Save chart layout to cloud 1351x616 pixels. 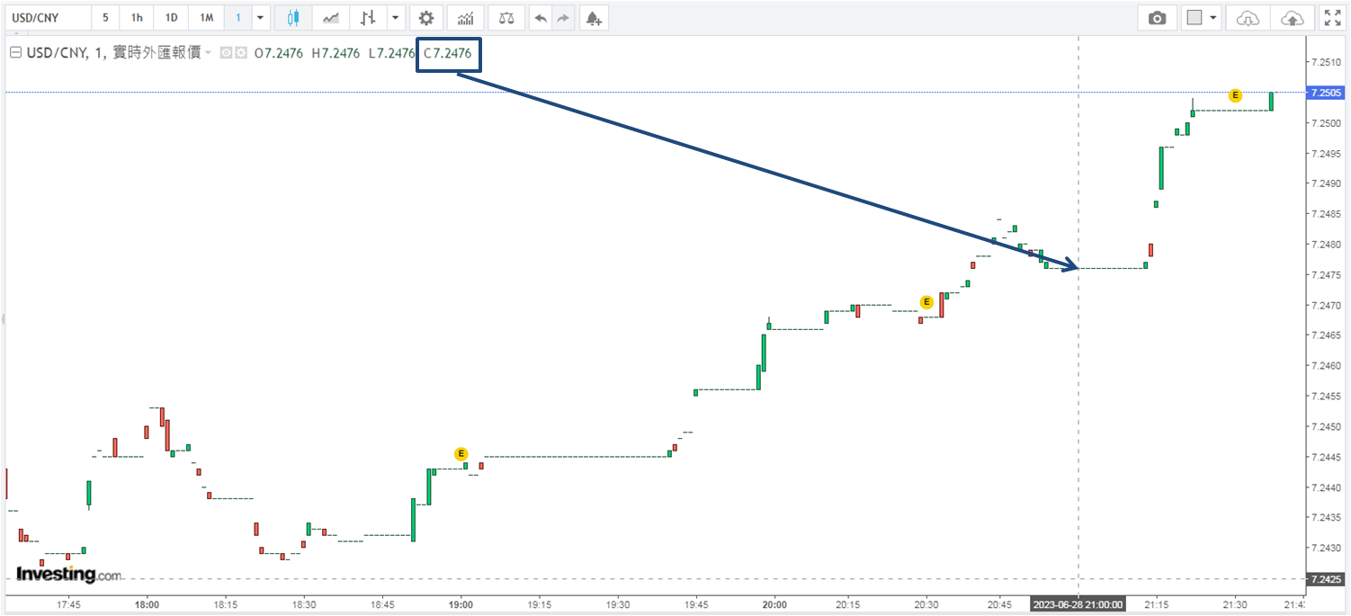tap(1291, 18)
